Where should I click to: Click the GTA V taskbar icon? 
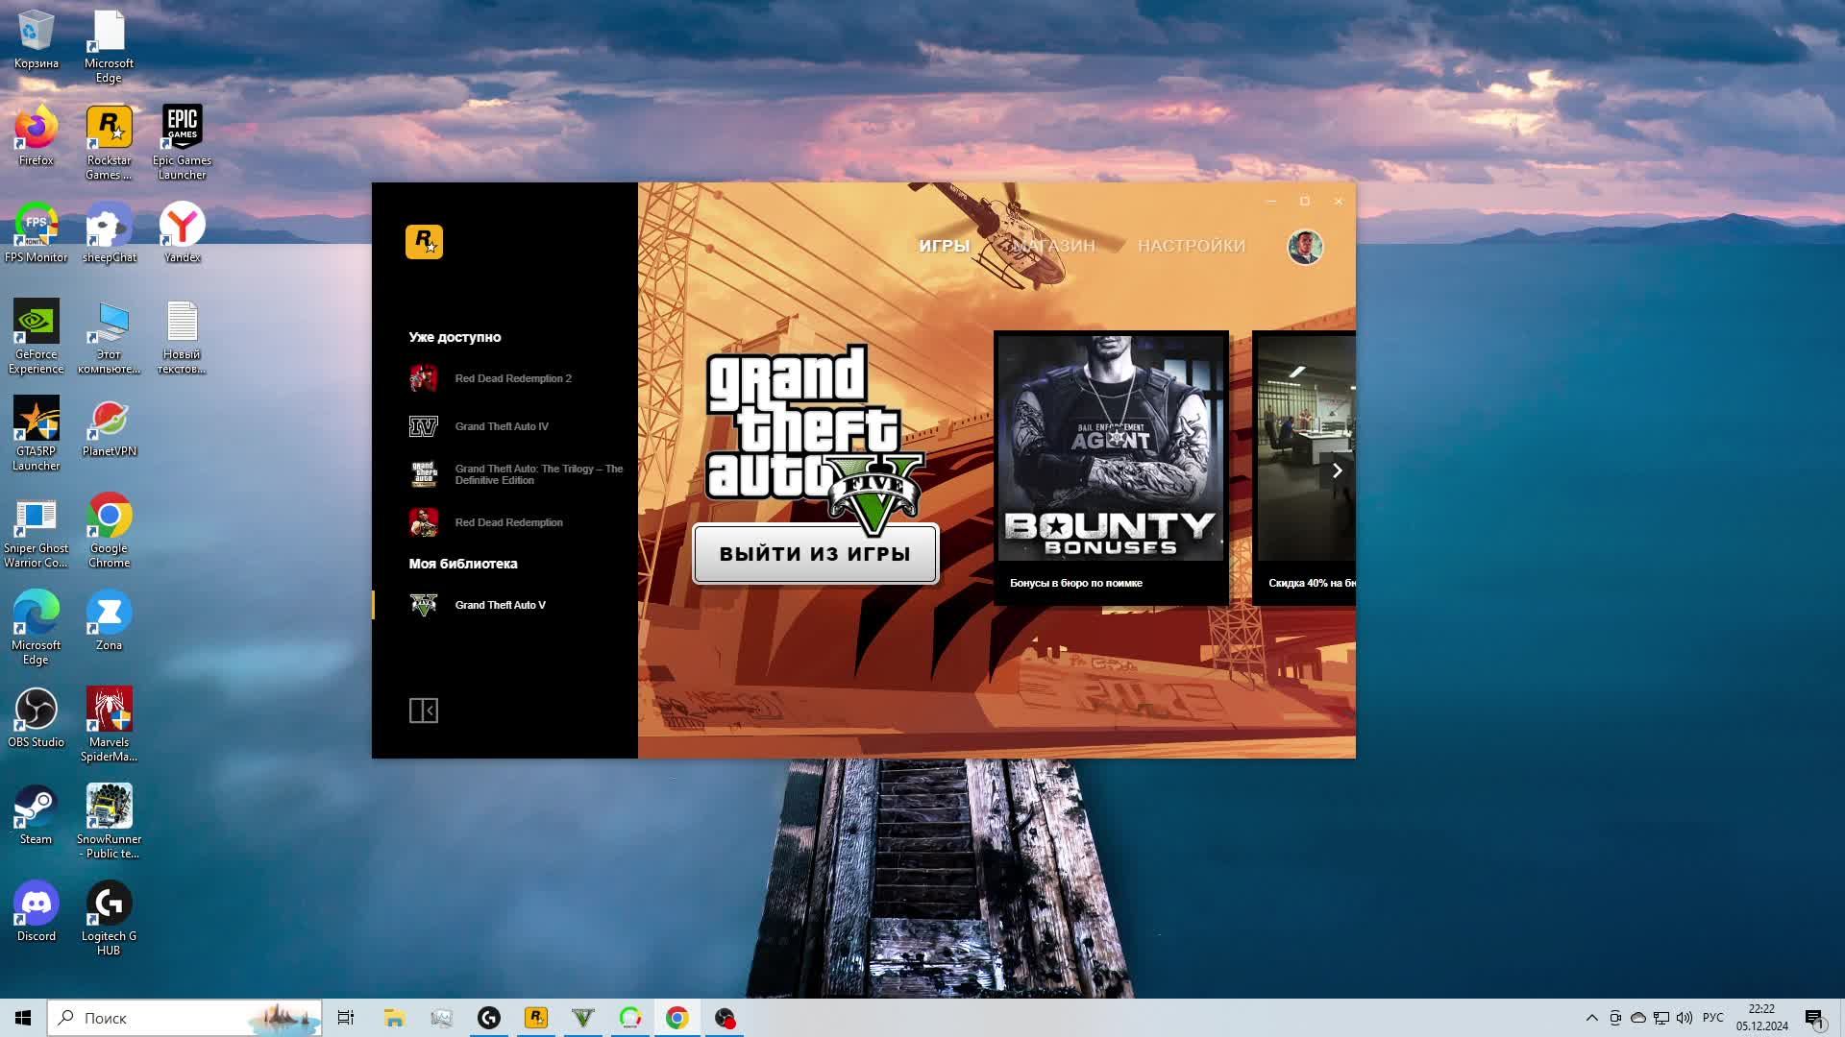(583, 1018)
